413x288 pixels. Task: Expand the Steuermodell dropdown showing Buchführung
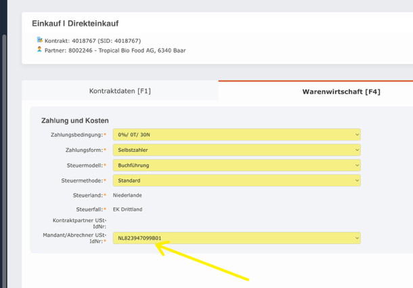(x=236, y=165)
